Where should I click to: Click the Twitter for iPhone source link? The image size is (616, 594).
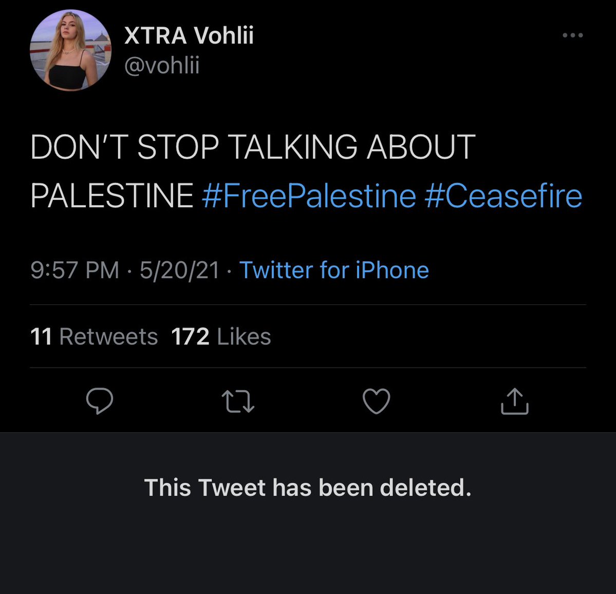tap(334, 270)
